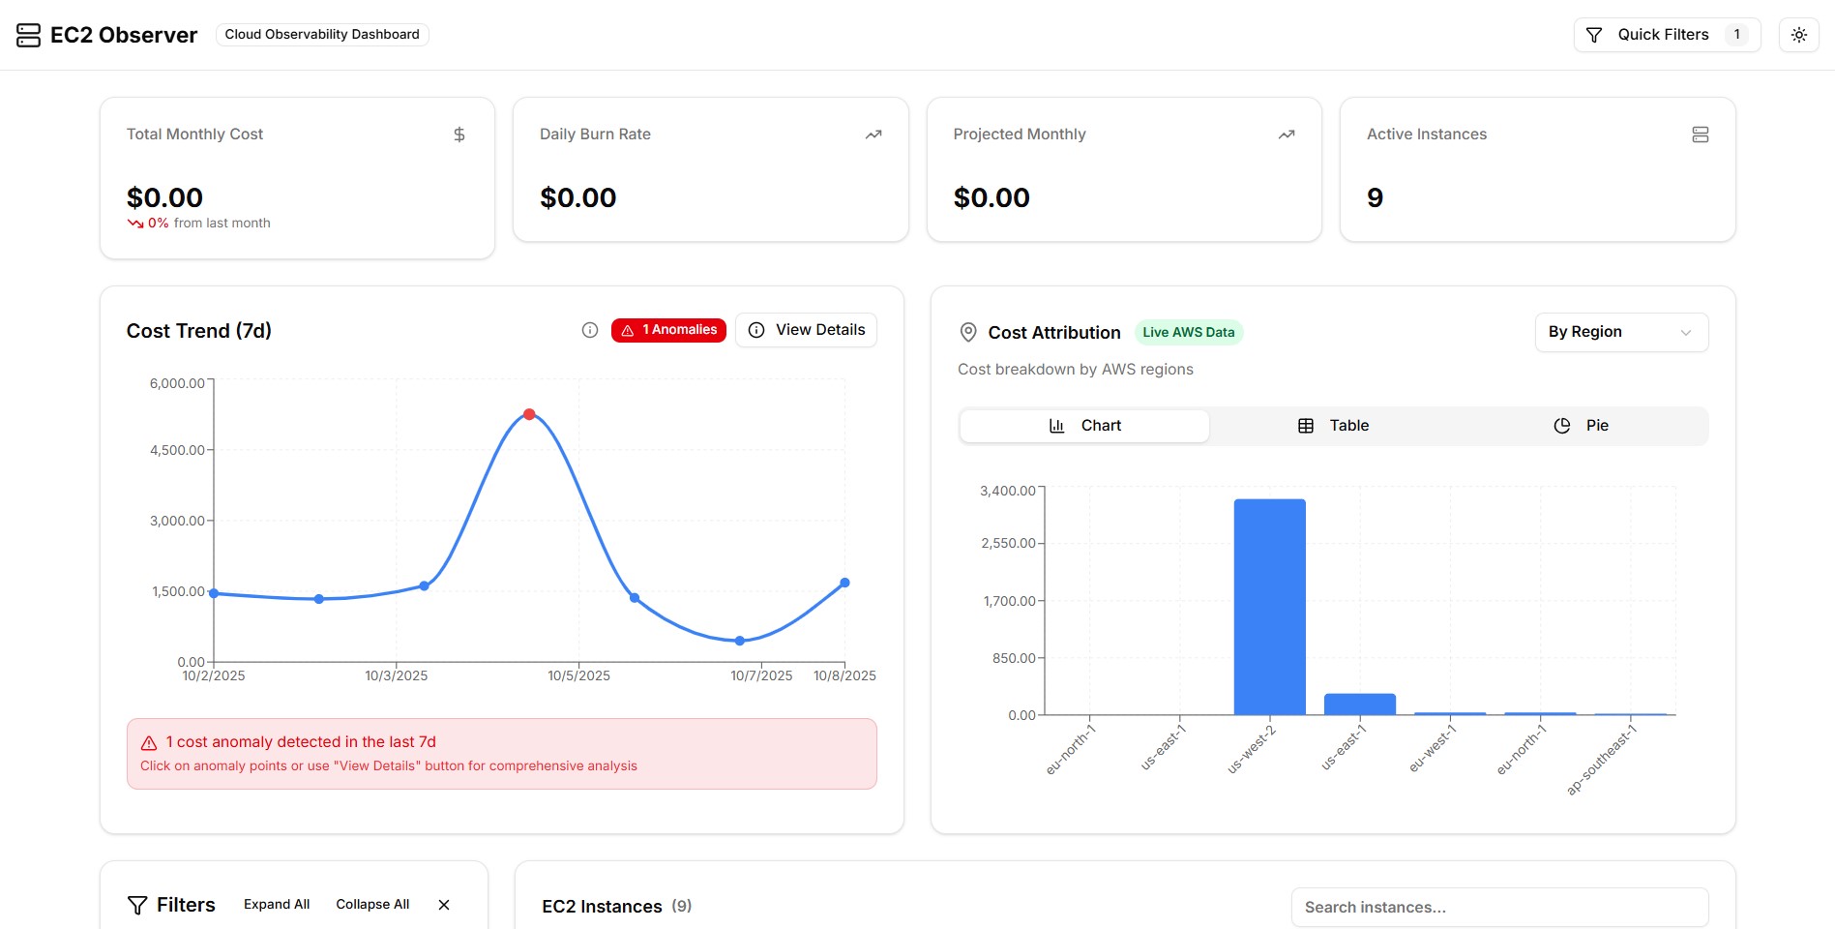
Task: Click the 1 Anomalies badge
Action: click(x=667, y=330)
